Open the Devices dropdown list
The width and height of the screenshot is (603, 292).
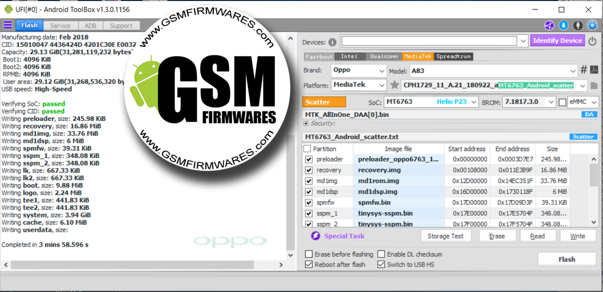coord(523,41)
